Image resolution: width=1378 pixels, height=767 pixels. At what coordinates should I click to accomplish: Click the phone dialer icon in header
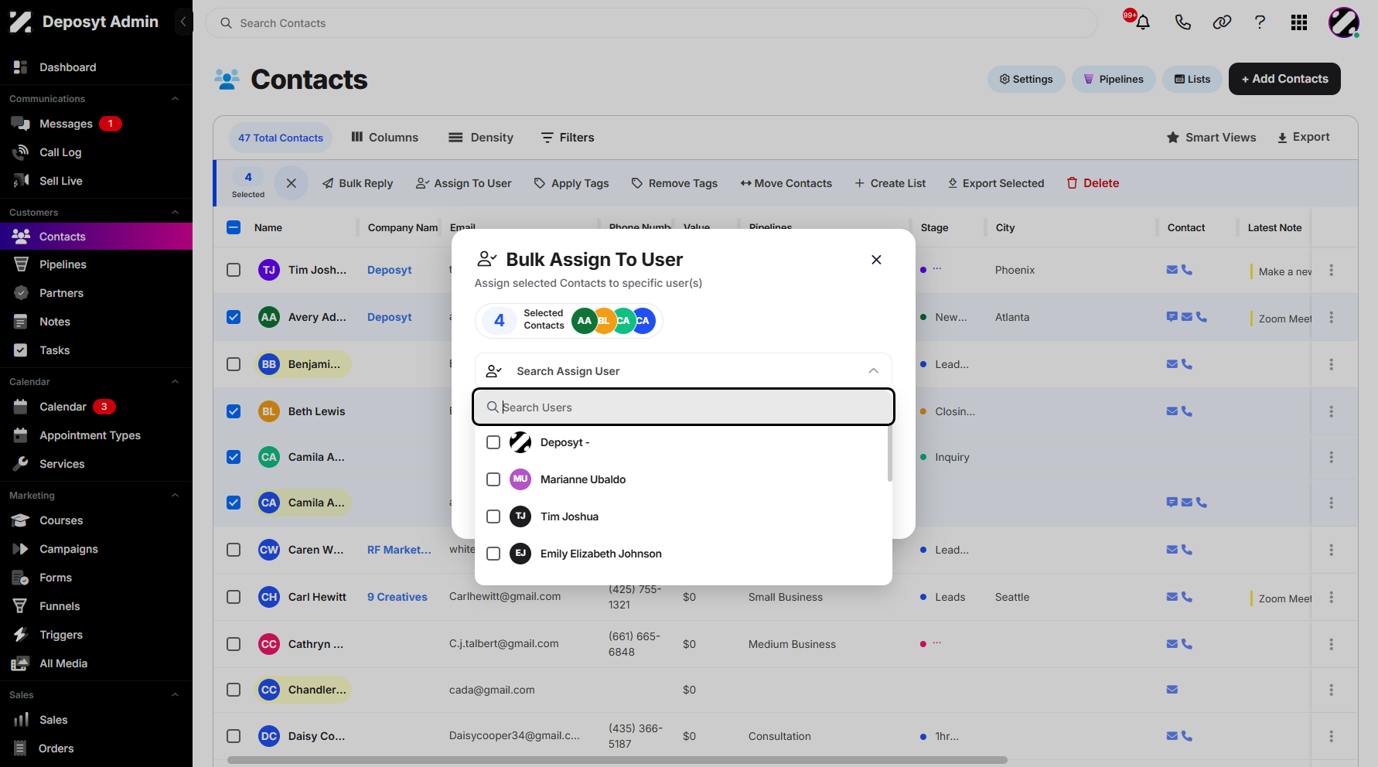[x=1182, y=22]
